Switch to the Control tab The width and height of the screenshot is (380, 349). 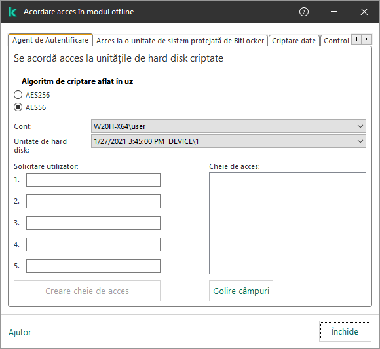(x=336, y=41)
